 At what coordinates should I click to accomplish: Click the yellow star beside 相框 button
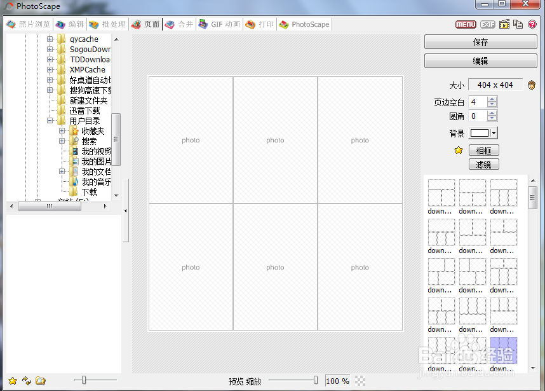click(458, 150)
